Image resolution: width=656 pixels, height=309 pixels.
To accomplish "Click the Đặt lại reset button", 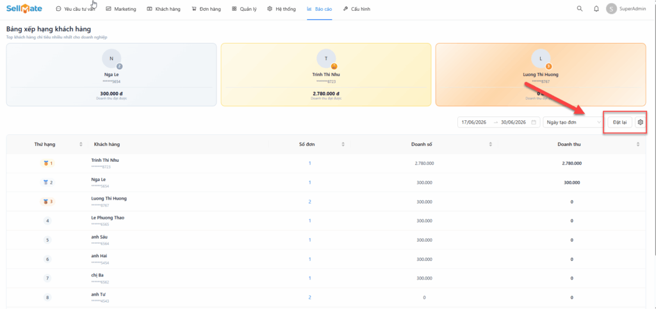I will (619, 122).
